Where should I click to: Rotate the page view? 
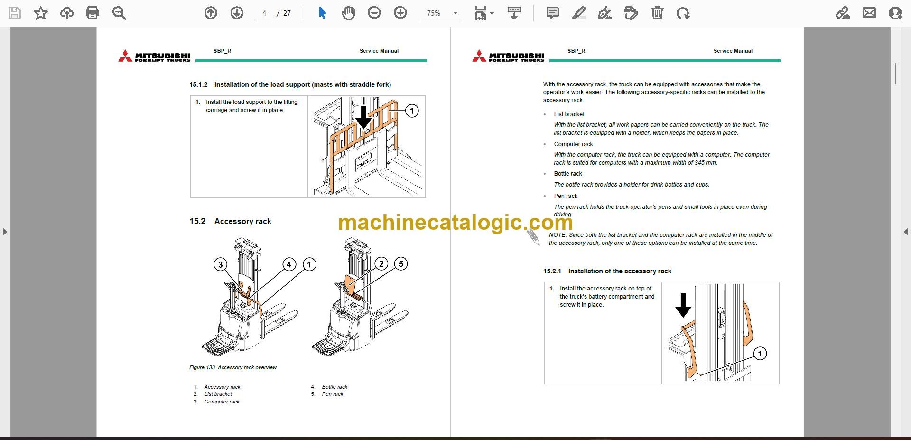pyautogui.click(x=683, y=13)
